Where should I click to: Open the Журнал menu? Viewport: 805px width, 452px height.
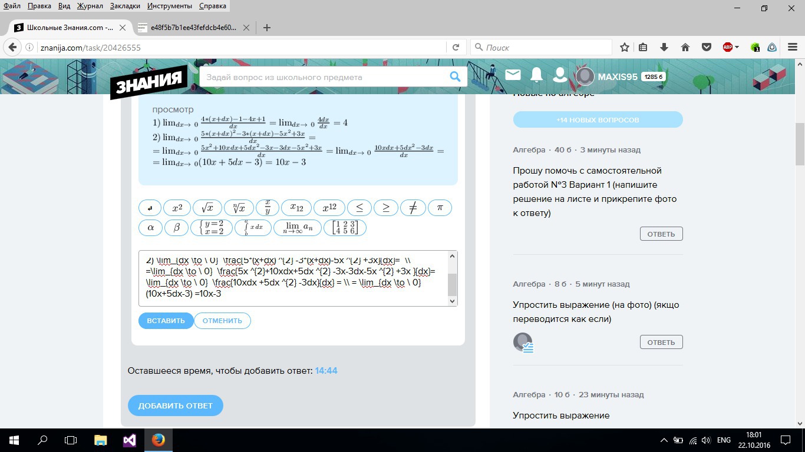click(x=90, y=6)
